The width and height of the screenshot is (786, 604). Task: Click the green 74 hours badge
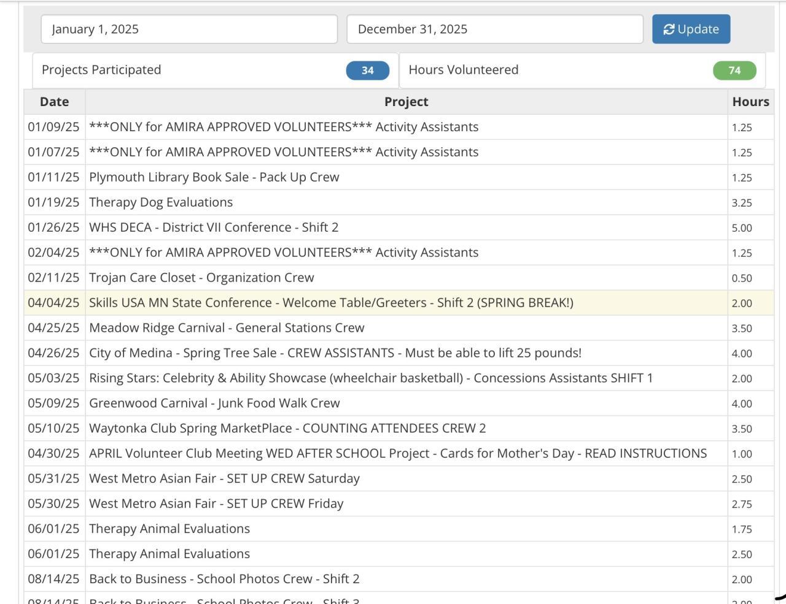point(734,71)
